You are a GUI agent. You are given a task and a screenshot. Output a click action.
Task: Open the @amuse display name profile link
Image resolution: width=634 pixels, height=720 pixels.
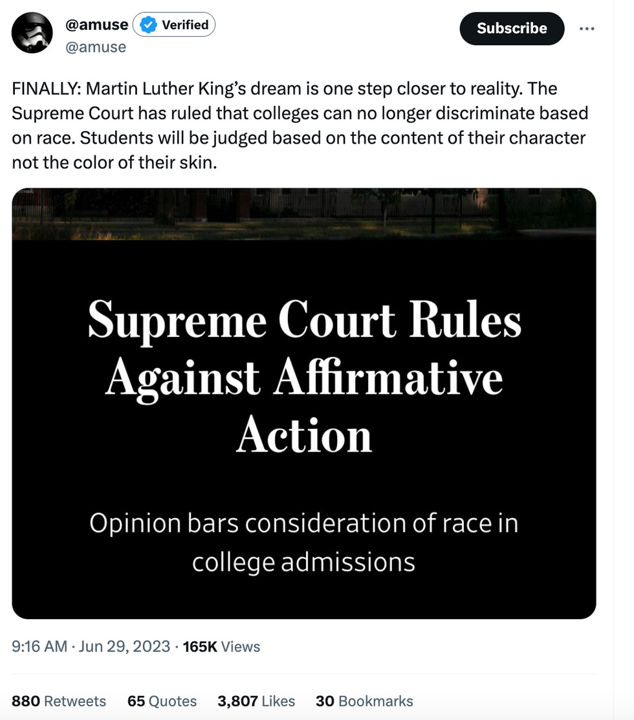point(96,25)
